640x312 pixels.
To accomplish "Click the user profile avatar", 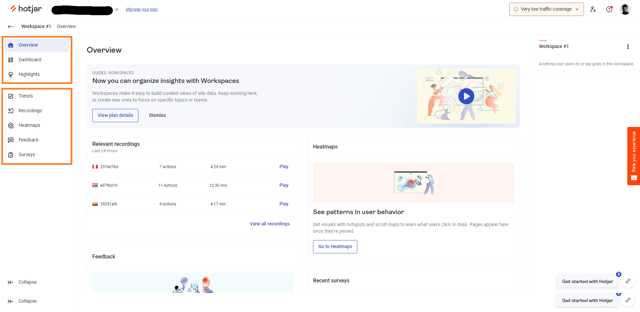I will click(625, 9).
